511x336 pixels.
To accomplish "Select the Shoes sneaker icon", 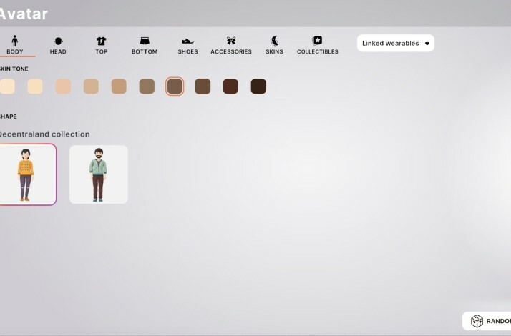I will [188, 41].
